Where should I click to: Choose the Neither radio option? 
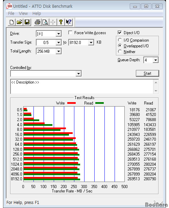[x=120, y=51]
